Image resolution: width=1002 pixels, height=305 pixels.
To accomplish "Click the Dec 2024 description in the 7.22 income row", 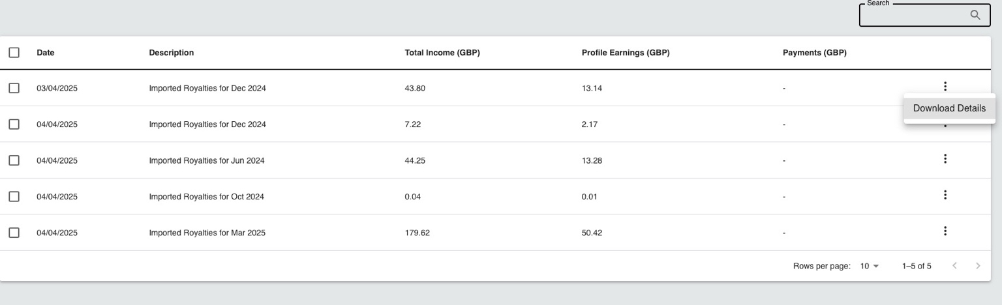I will click(207, 124).
